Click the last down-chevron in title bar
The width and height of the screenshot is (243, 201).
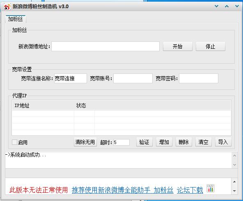[237, 6]
